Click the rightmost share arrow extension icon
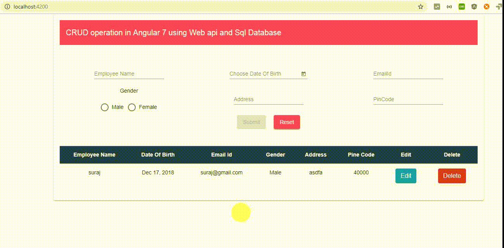The width and height of the screenshot is (504, 248). pos(499,7)
